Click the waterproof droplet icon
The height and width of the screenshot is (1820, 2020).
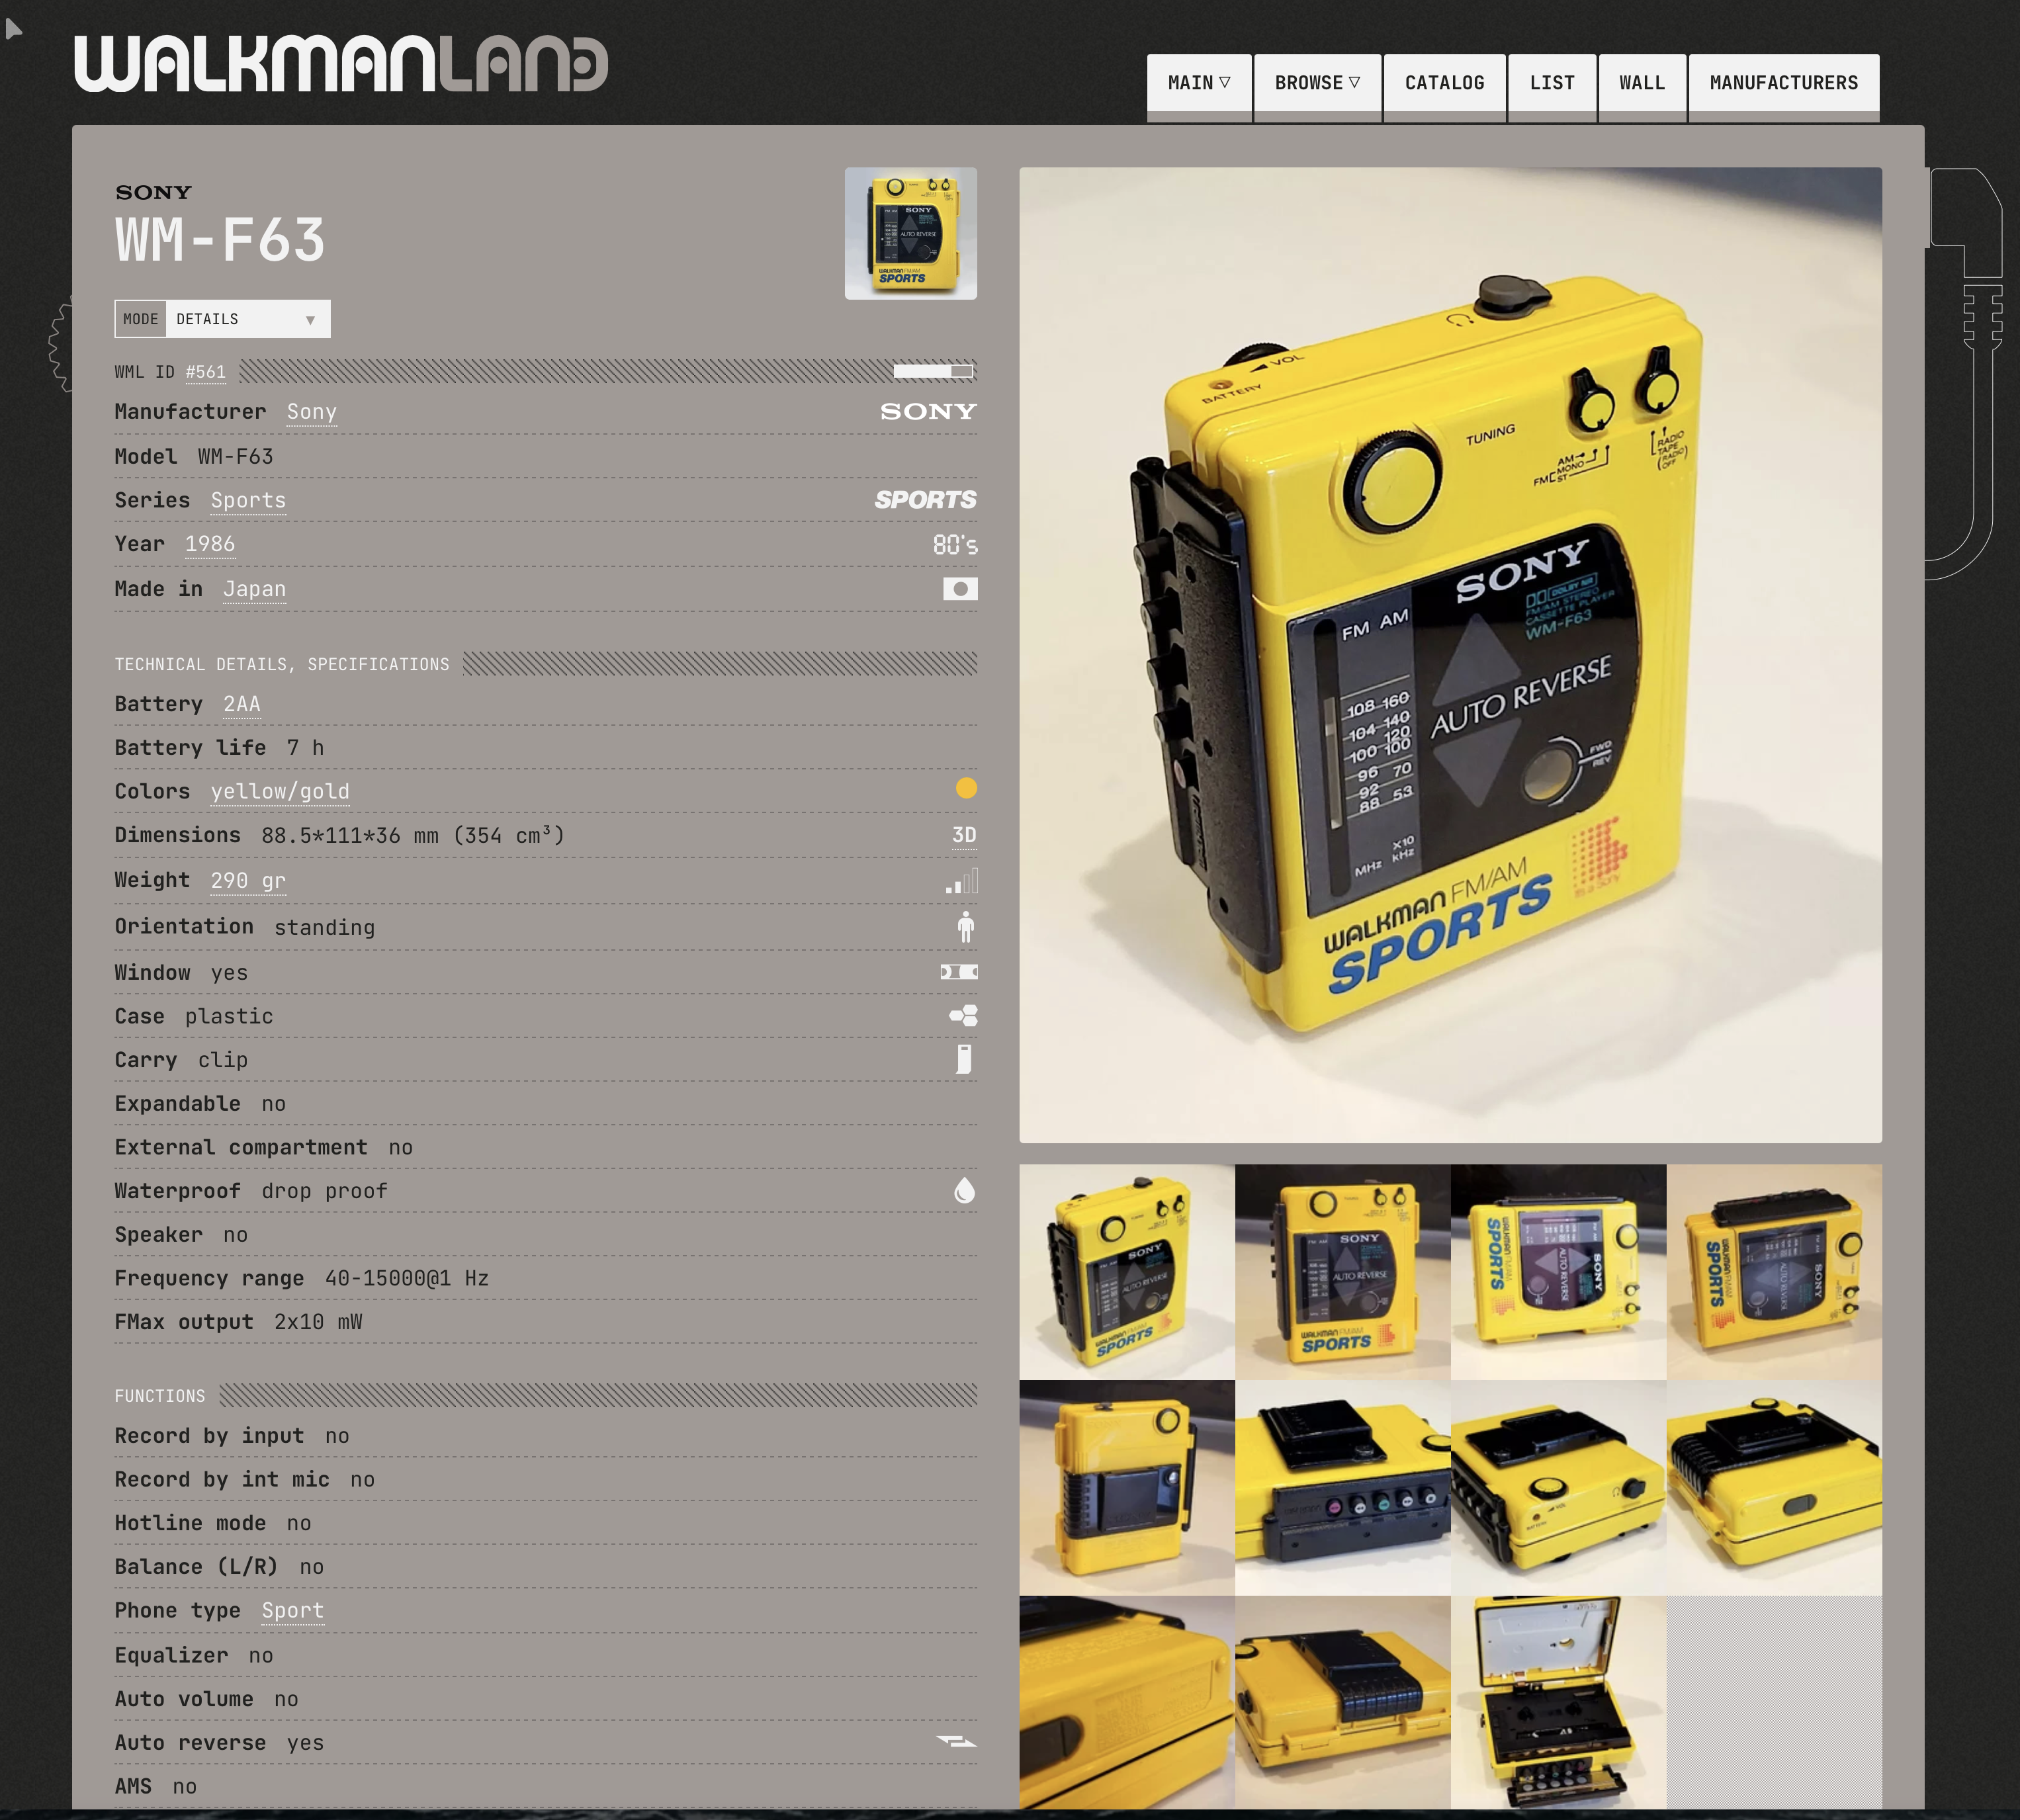tap(964, 1190)
